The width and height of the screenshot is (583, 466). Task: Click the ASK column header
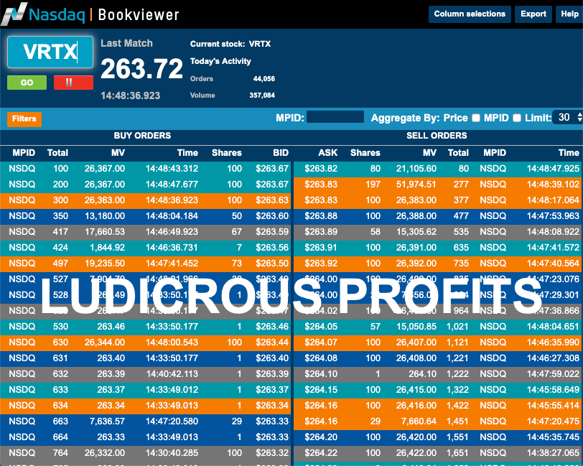[x=327, y=153]
